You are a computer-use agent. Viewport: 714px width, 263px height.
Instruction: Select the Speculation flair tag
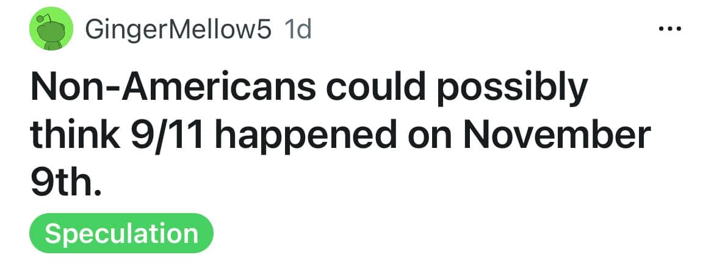(x=121, y=234)
